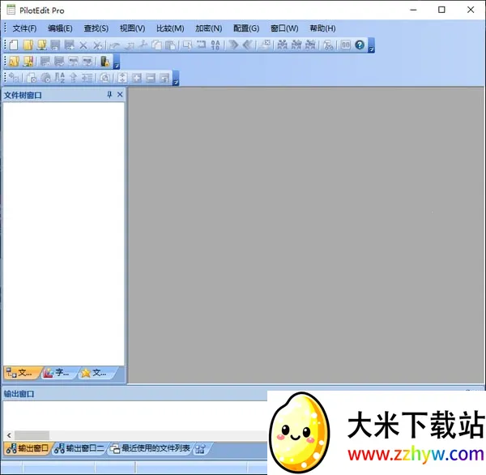Open the 配置(G) menu
The image size is (486, 475).
coord(246,28)
